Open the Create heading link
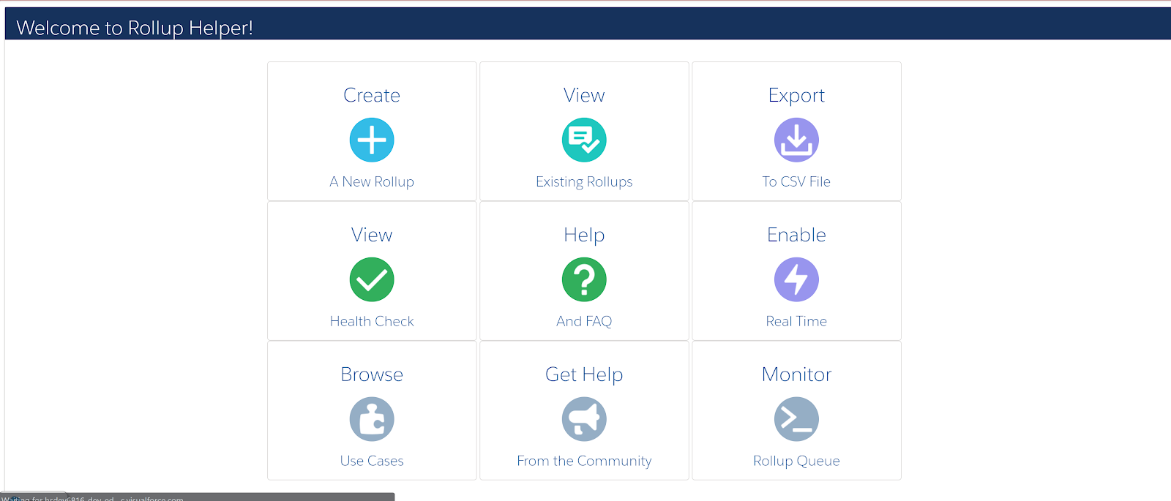The width and height of the screenshot is (1171, 501). click(x=372, y=95)
